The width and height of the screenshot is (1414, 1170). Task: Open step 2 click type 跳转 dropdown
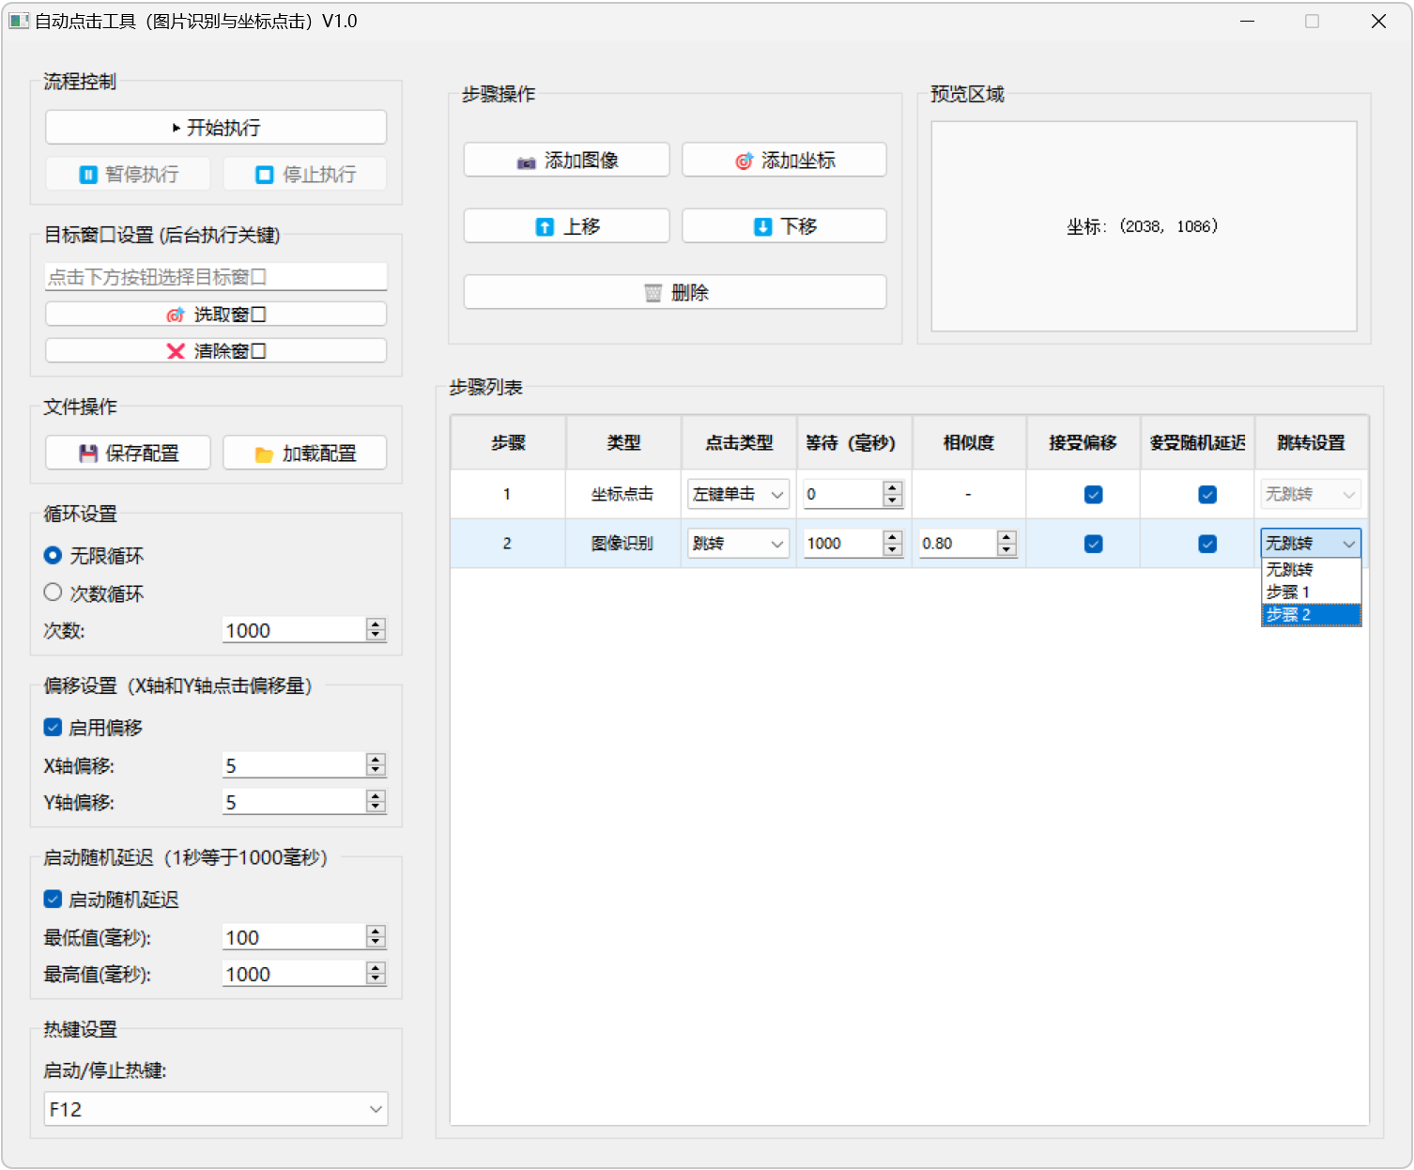click(738, 544)
